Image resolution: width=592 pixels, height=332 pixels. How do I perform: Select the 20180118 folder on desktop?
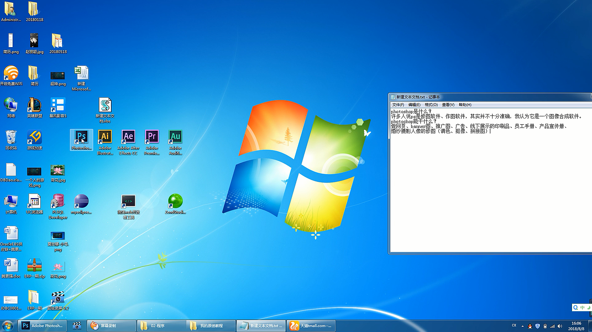click(x=34, y=12)
